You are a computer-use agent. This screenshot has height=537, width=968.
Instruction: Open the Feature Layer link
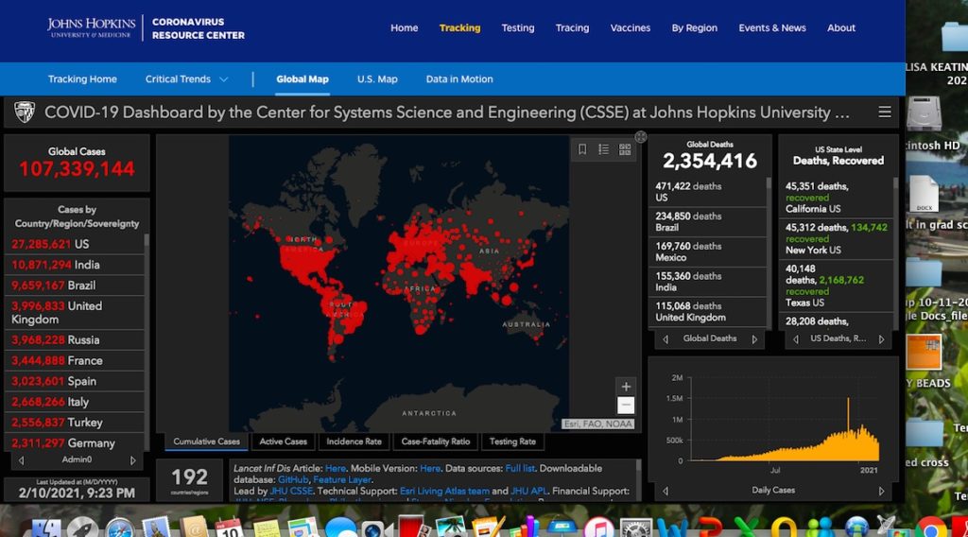pos(342,479)
